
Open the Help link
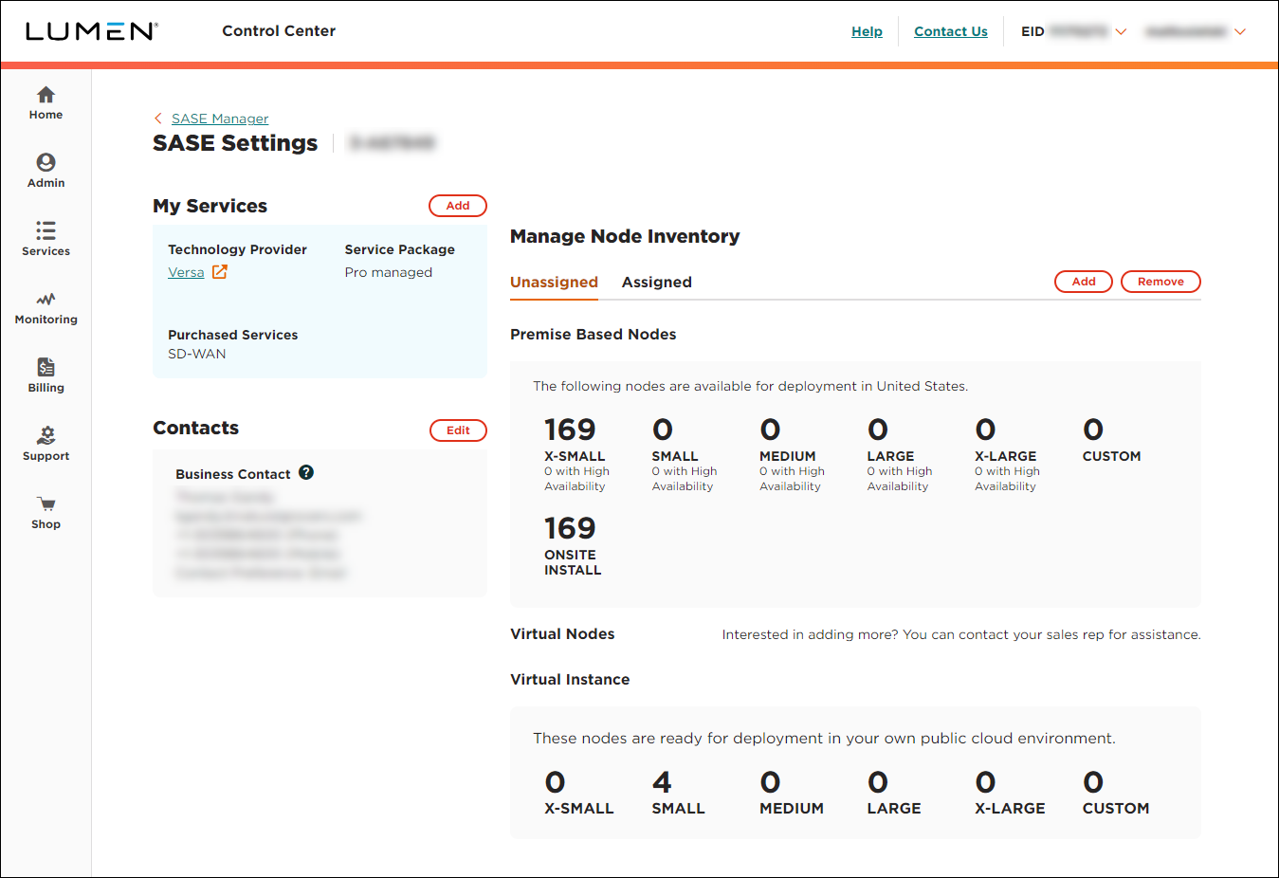867,31
